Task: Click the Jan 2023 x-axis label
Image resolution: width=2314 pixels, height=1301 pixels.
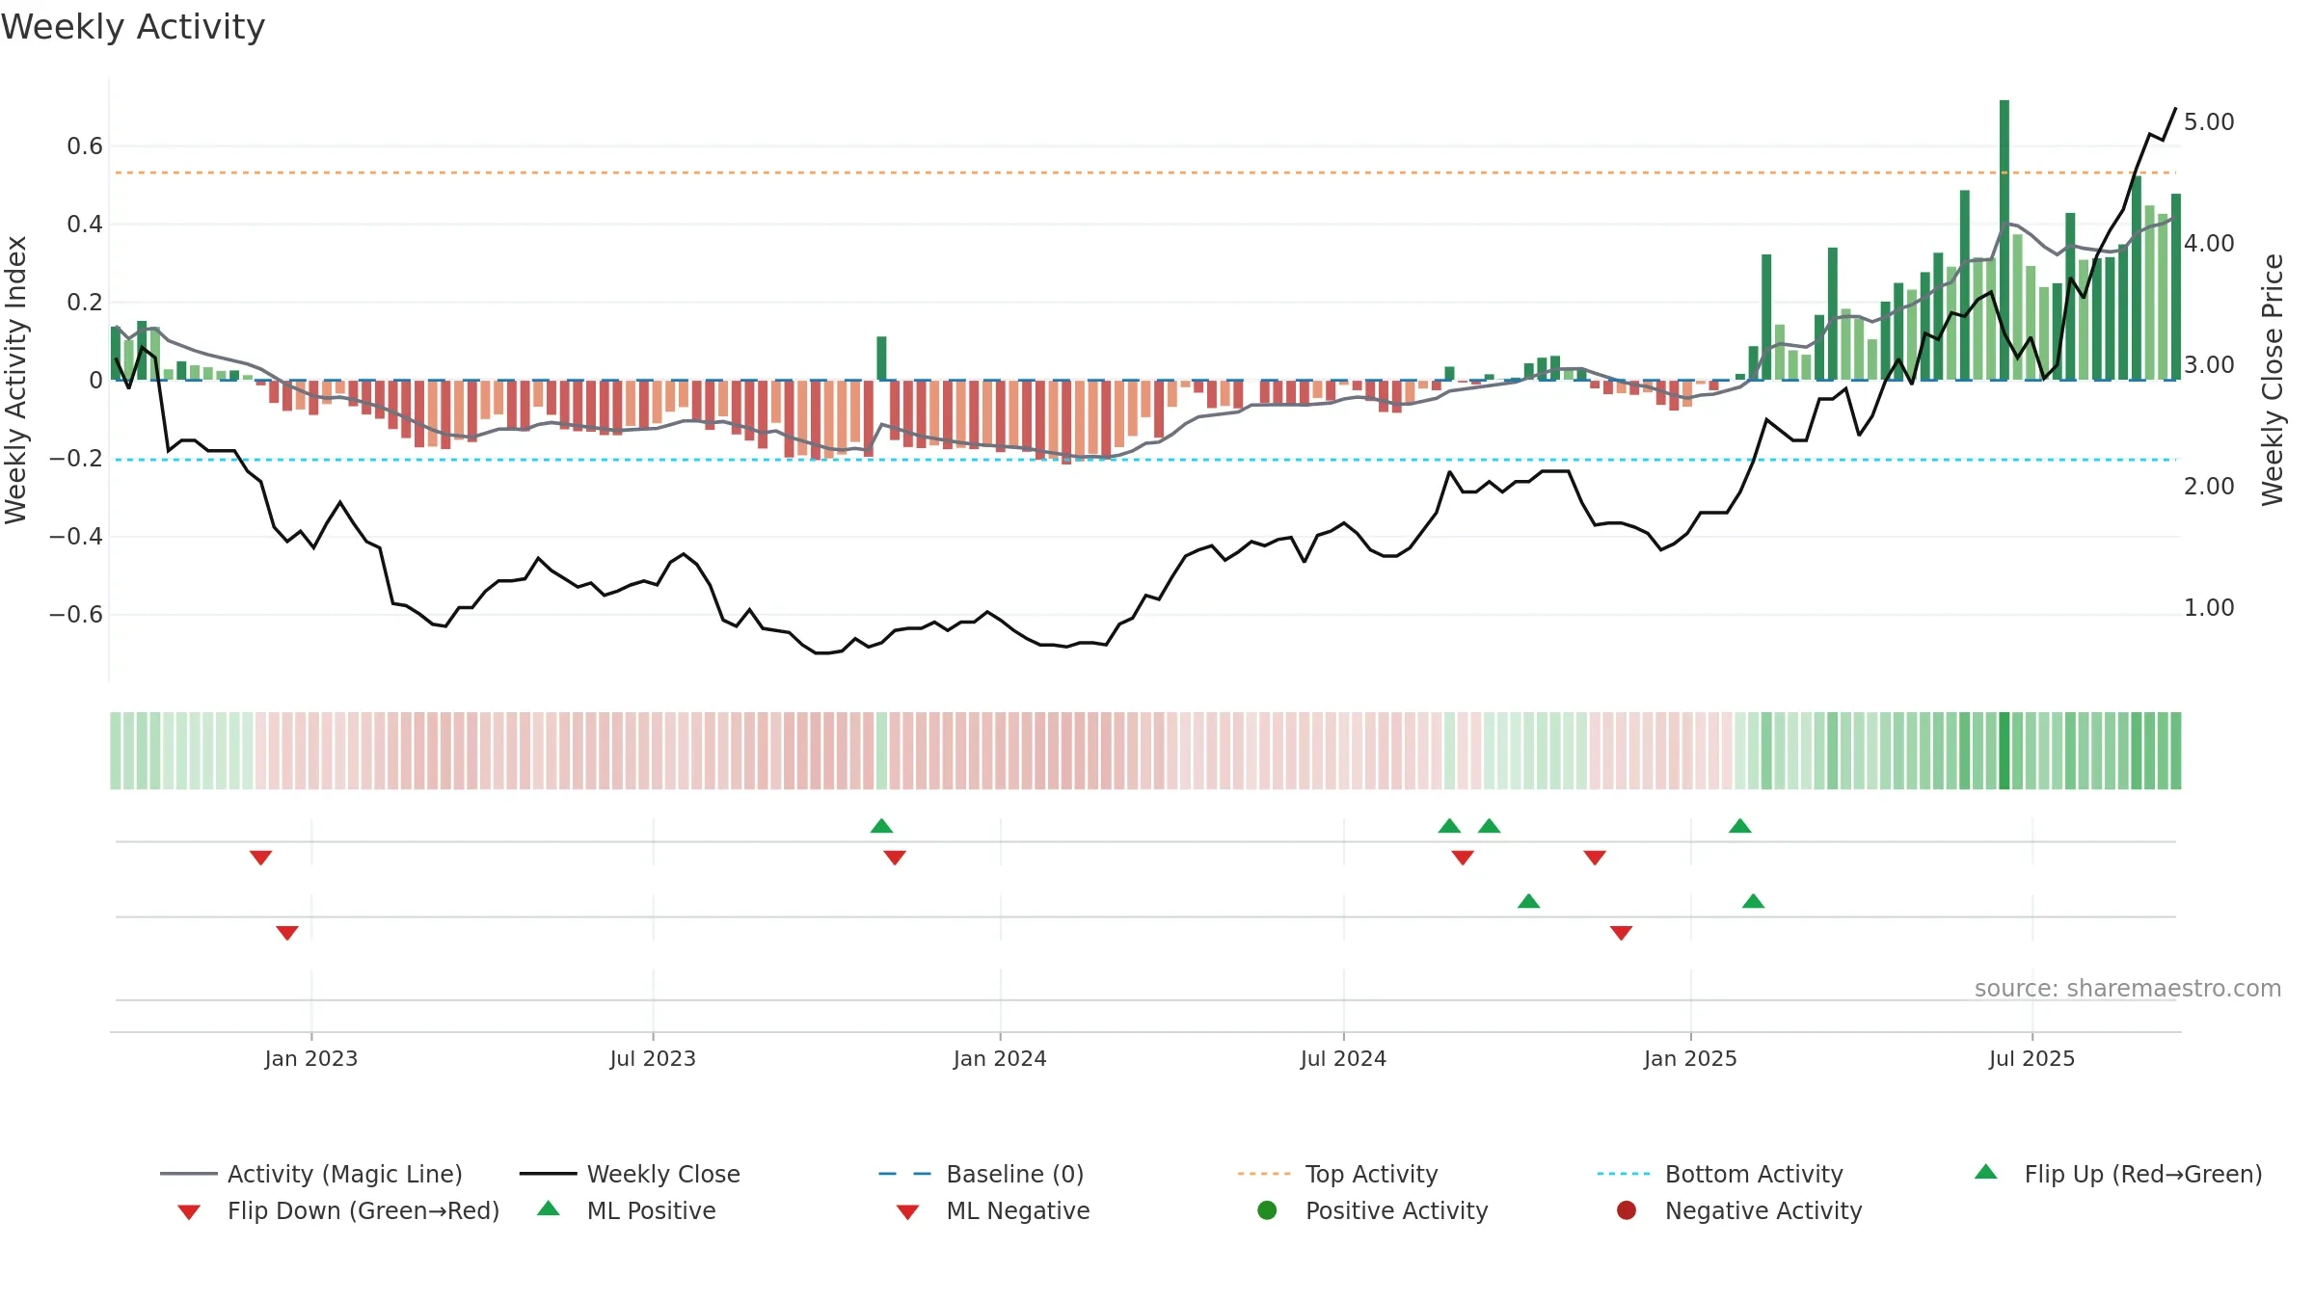Action: click(x=311, y=1058)
